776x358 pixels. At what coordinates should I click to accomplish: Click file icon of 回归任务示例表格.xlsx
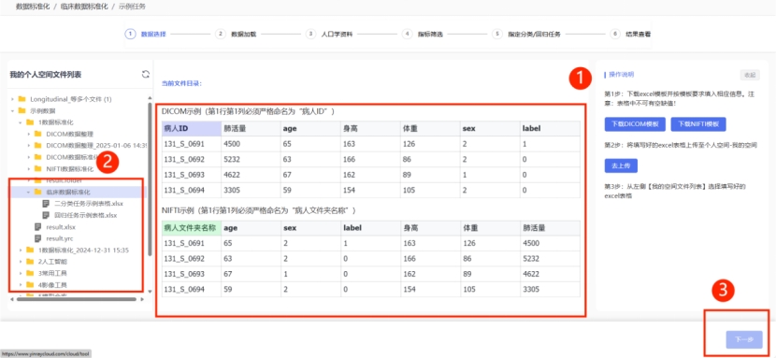(x=46, y=215)
